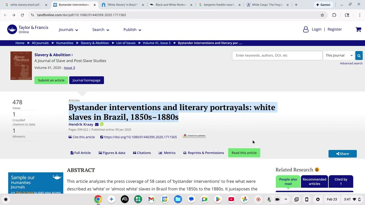Switch to the White Cargo browser tab
Screen dimensions: 365x205
pyautogui.click(x=267, y=5)
